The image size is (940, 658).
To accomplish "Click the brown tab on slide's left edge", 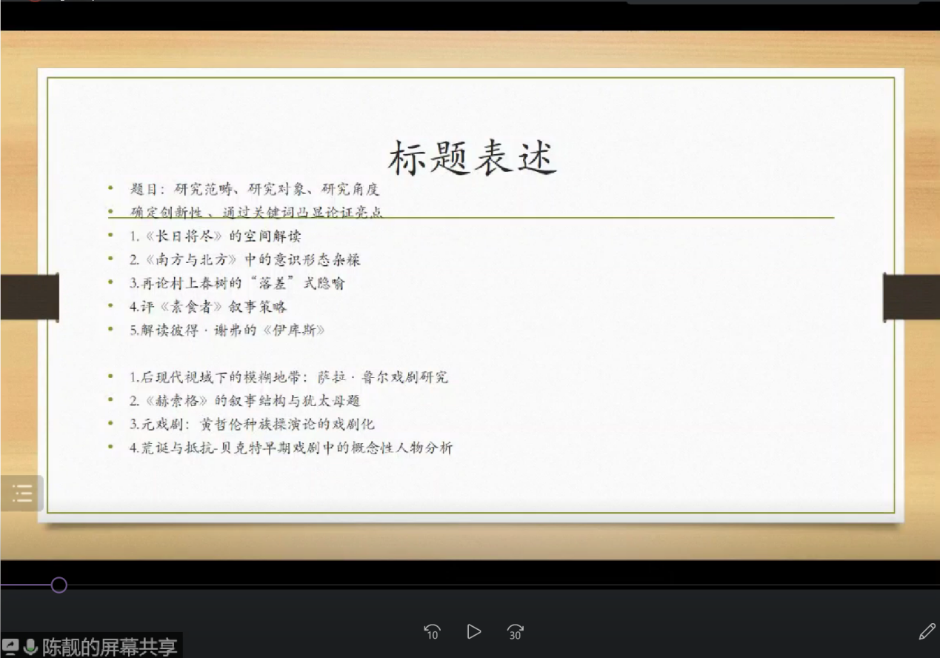I will coord(30,296).
